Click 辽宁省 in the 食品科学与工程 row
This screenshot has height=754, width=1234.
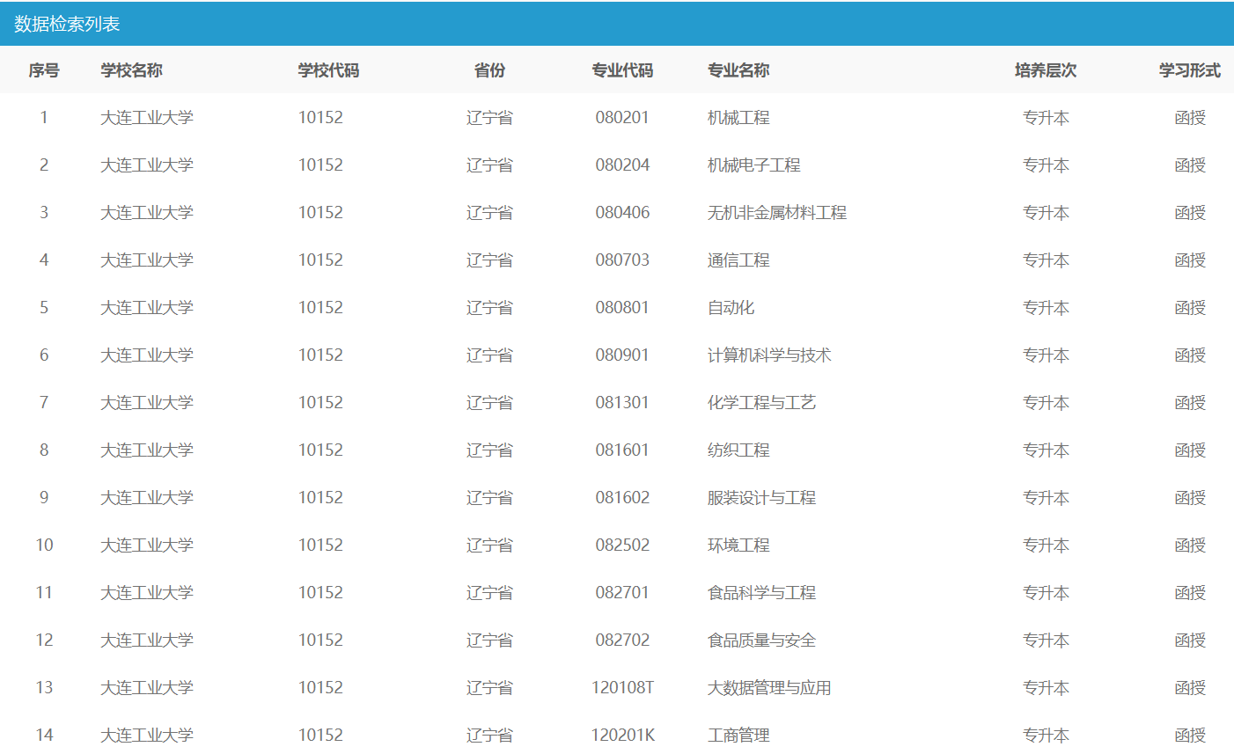[x=489, y=593]
